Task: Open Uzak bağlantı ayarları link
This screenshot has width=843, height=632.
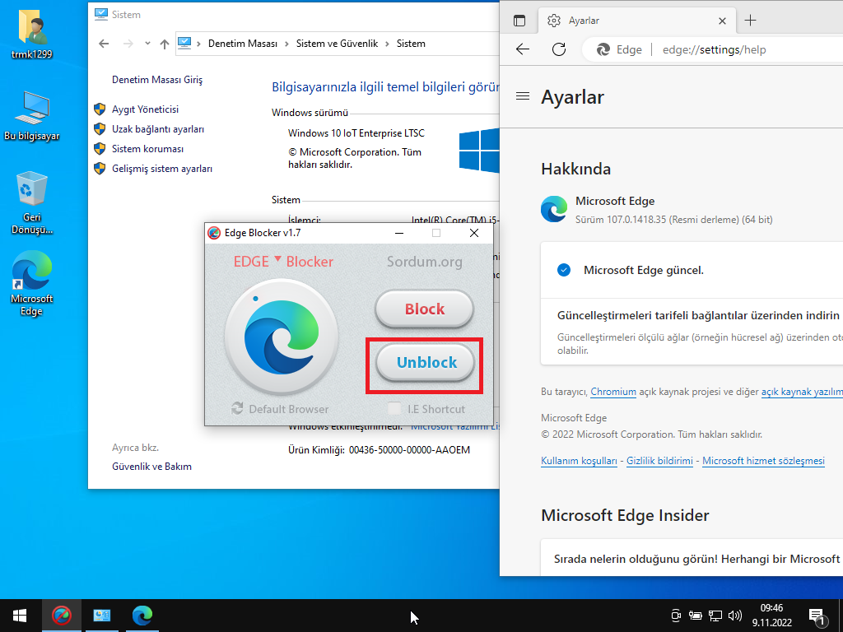Action: pyautogui.click(x=158, y=129)
